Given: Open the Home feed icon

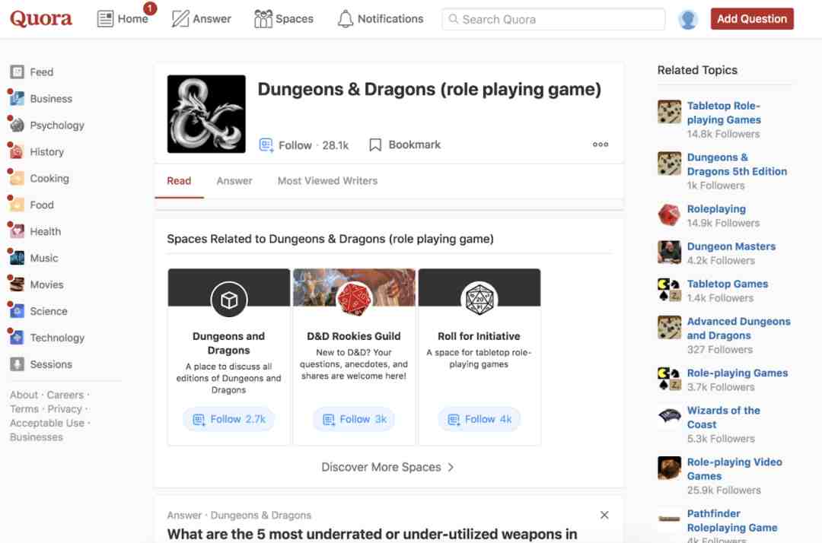Looking at the screenshot, I should [105, 19].
